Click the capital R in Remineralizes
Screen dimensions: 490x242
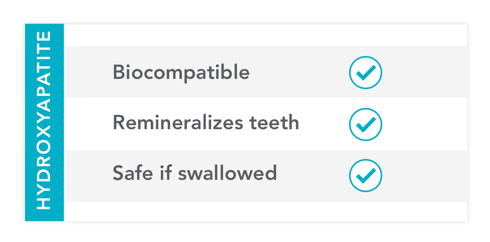point(119,122)
